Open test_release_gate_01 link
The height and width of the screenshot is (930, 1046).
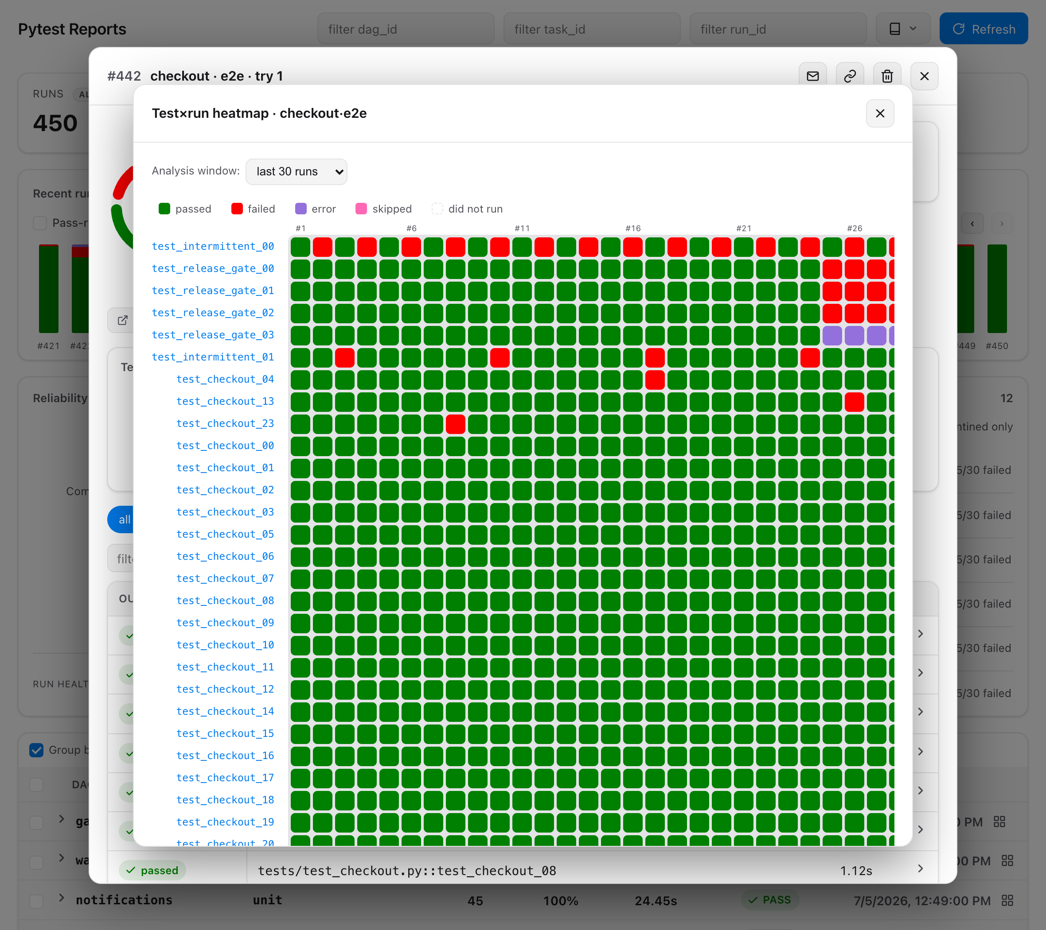pyautogui.click(x=213, y=291)
